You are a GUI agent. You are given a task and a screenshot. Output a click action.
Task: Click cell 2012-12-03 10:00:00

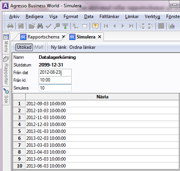click(102, 125)
